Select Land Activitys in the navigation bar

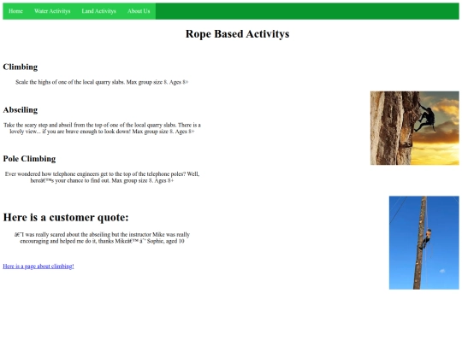point(98,11)
